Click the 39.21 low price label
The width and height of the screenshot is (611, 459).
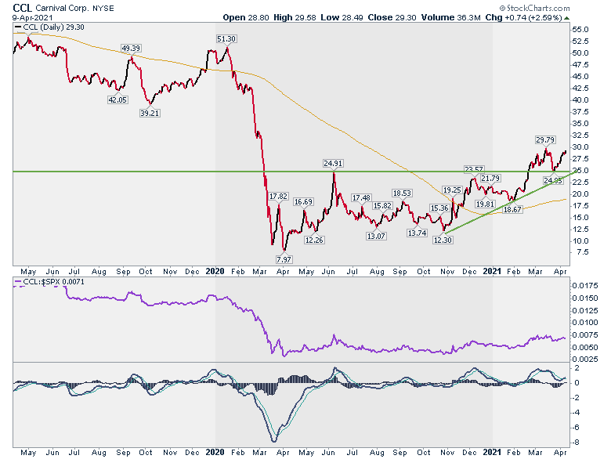(150, 113)
